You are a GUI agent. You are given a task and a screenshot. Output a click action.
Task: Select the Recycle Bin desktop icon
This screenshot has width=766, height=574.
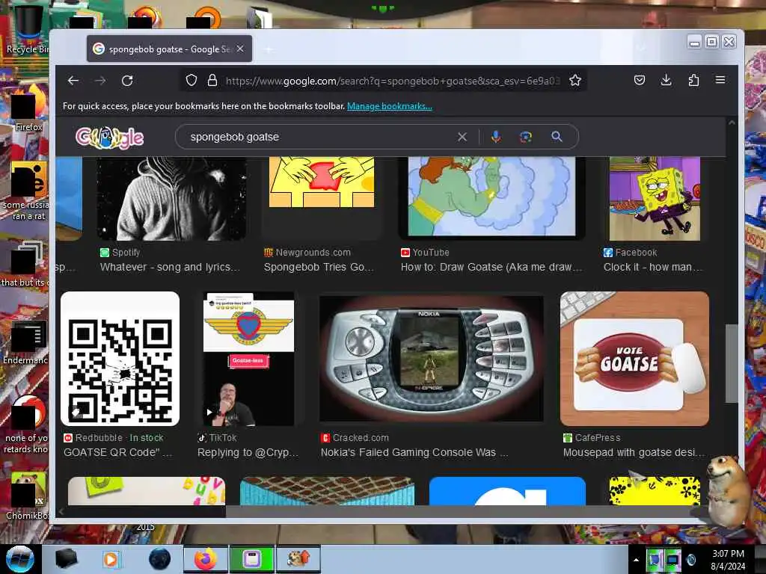point(28,29)
